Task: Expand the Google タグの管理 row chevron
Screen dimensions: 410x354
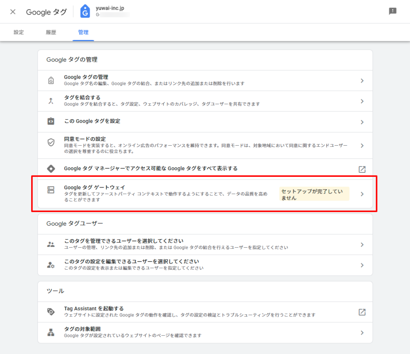Action: click(362, 81)
